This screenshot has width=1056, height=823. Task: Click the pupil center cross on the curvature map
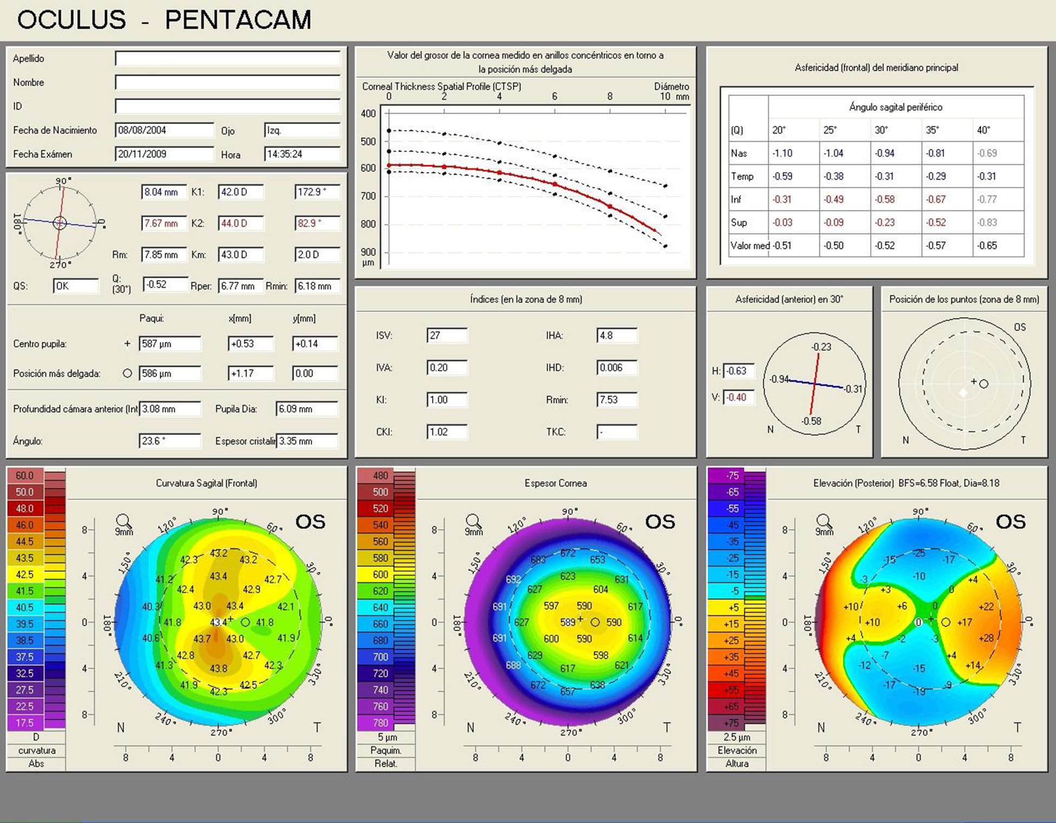[x=230, y=618]
